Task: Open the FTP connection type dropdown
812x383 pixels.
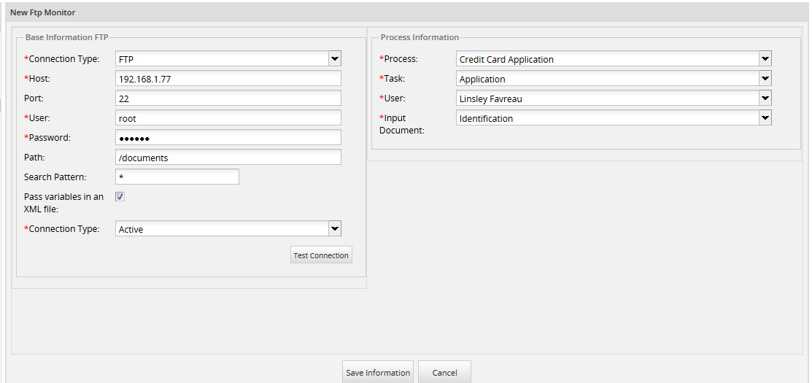Action: [x=228, y=59]
